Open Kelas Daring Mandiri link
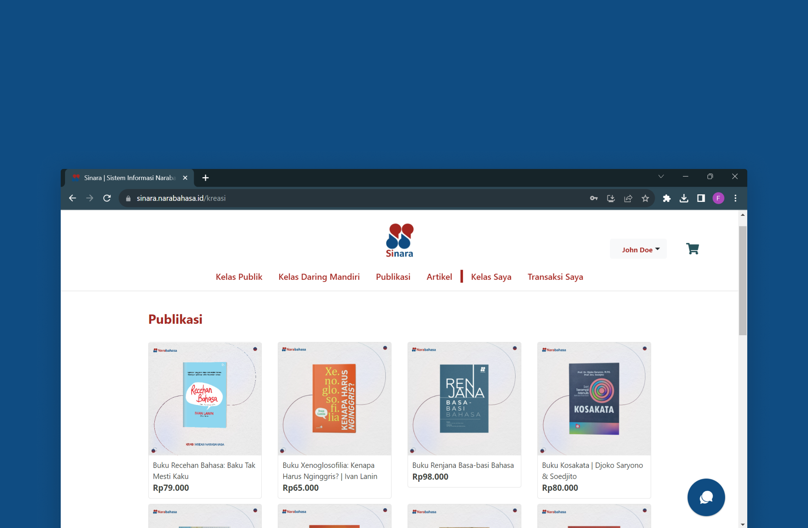 coord(319,277)
